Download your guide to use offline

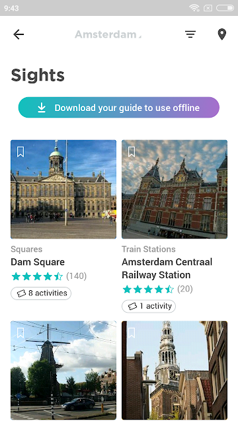(x=119, y=107)
